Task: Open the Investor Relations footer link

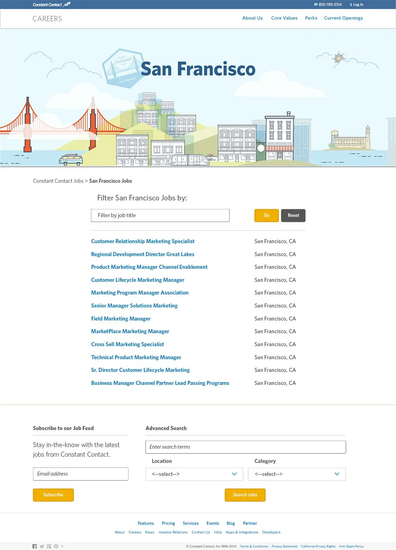Action: [173, 532]
